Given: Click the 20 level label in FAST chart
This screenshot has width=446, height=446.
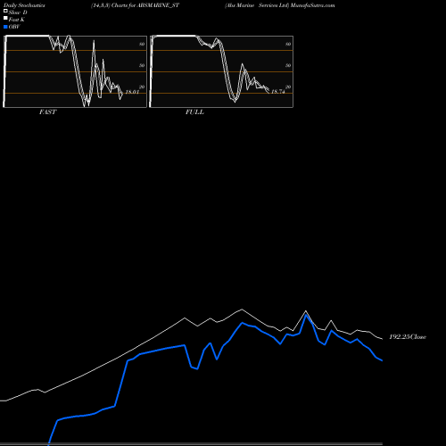Looking at the screenshot, I should pos(142,87).
